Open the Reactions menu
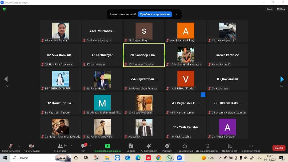This screenshot has width=288, height=162. tap(167, 148)
